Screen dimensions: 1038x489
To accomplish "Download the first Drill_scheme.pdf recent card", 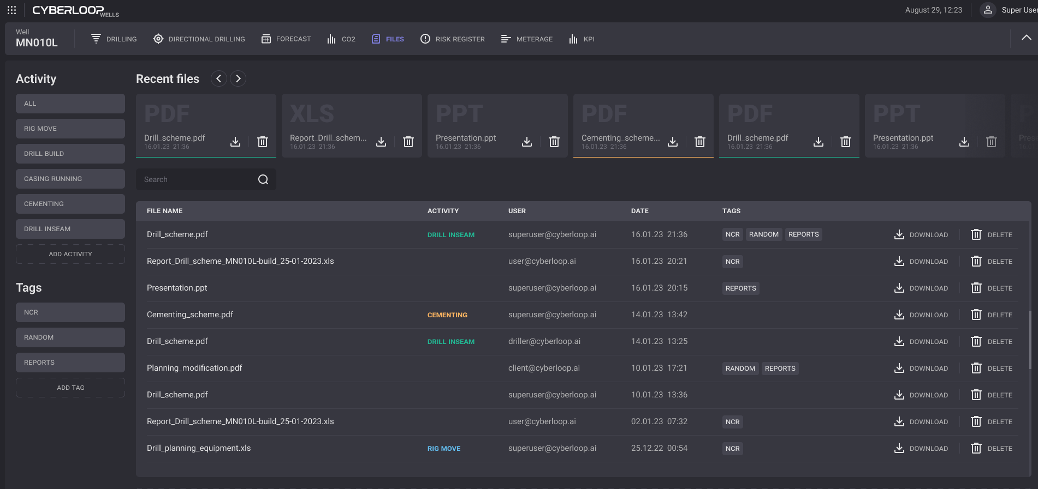I will coord(235,142).
